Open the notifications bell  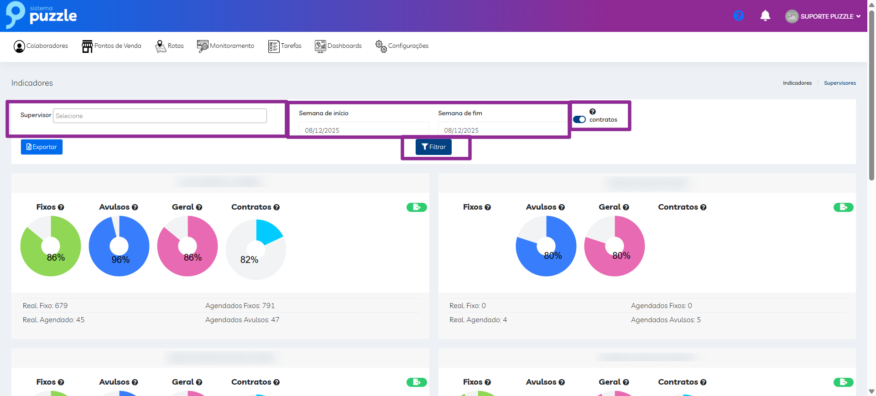765,16
